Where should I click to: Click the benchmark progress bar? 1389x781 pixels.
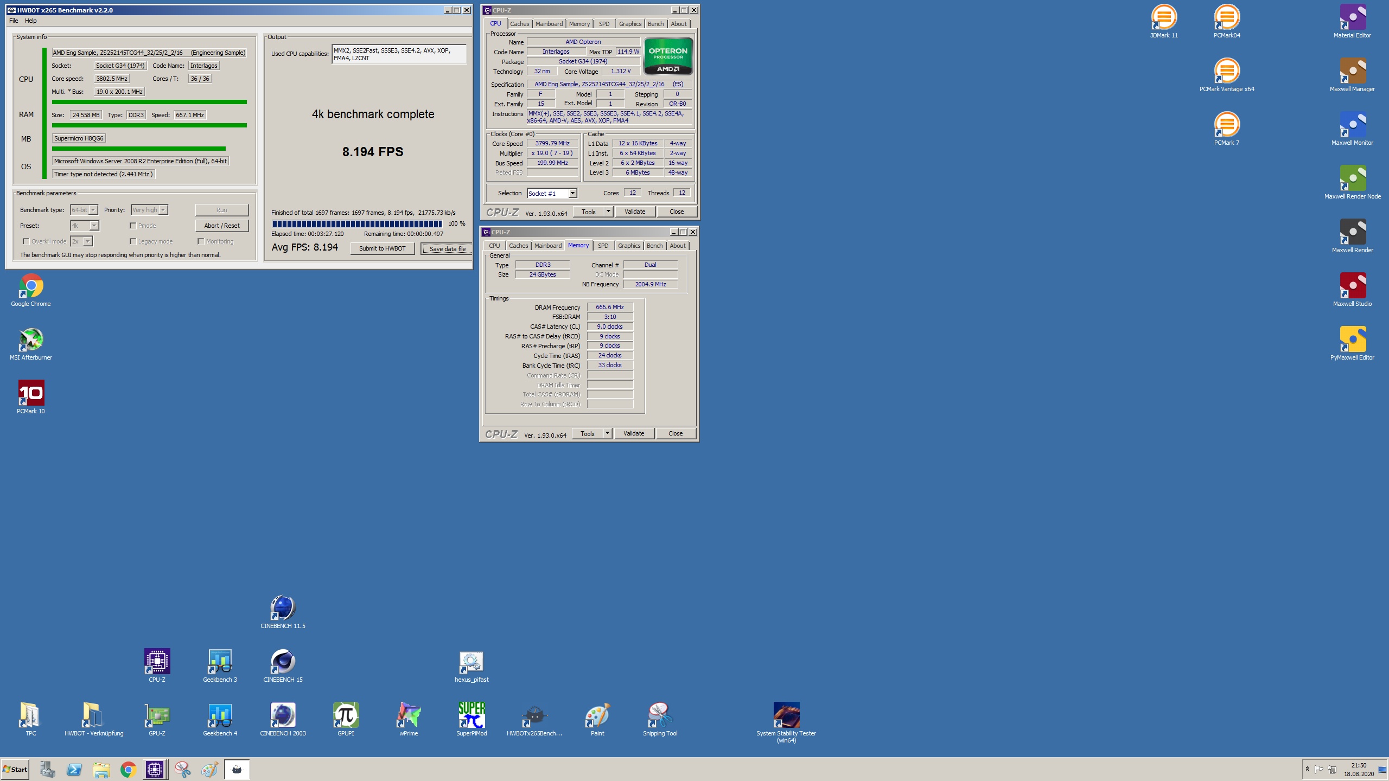pyautogui.click(x=356, y=223)
